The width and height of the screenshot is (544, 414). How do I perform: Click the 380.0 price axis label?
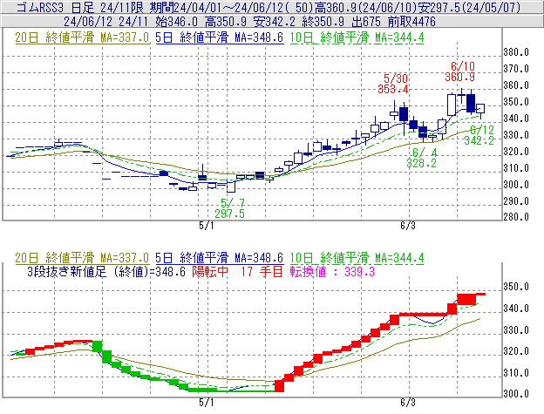[x=516, y=52]
